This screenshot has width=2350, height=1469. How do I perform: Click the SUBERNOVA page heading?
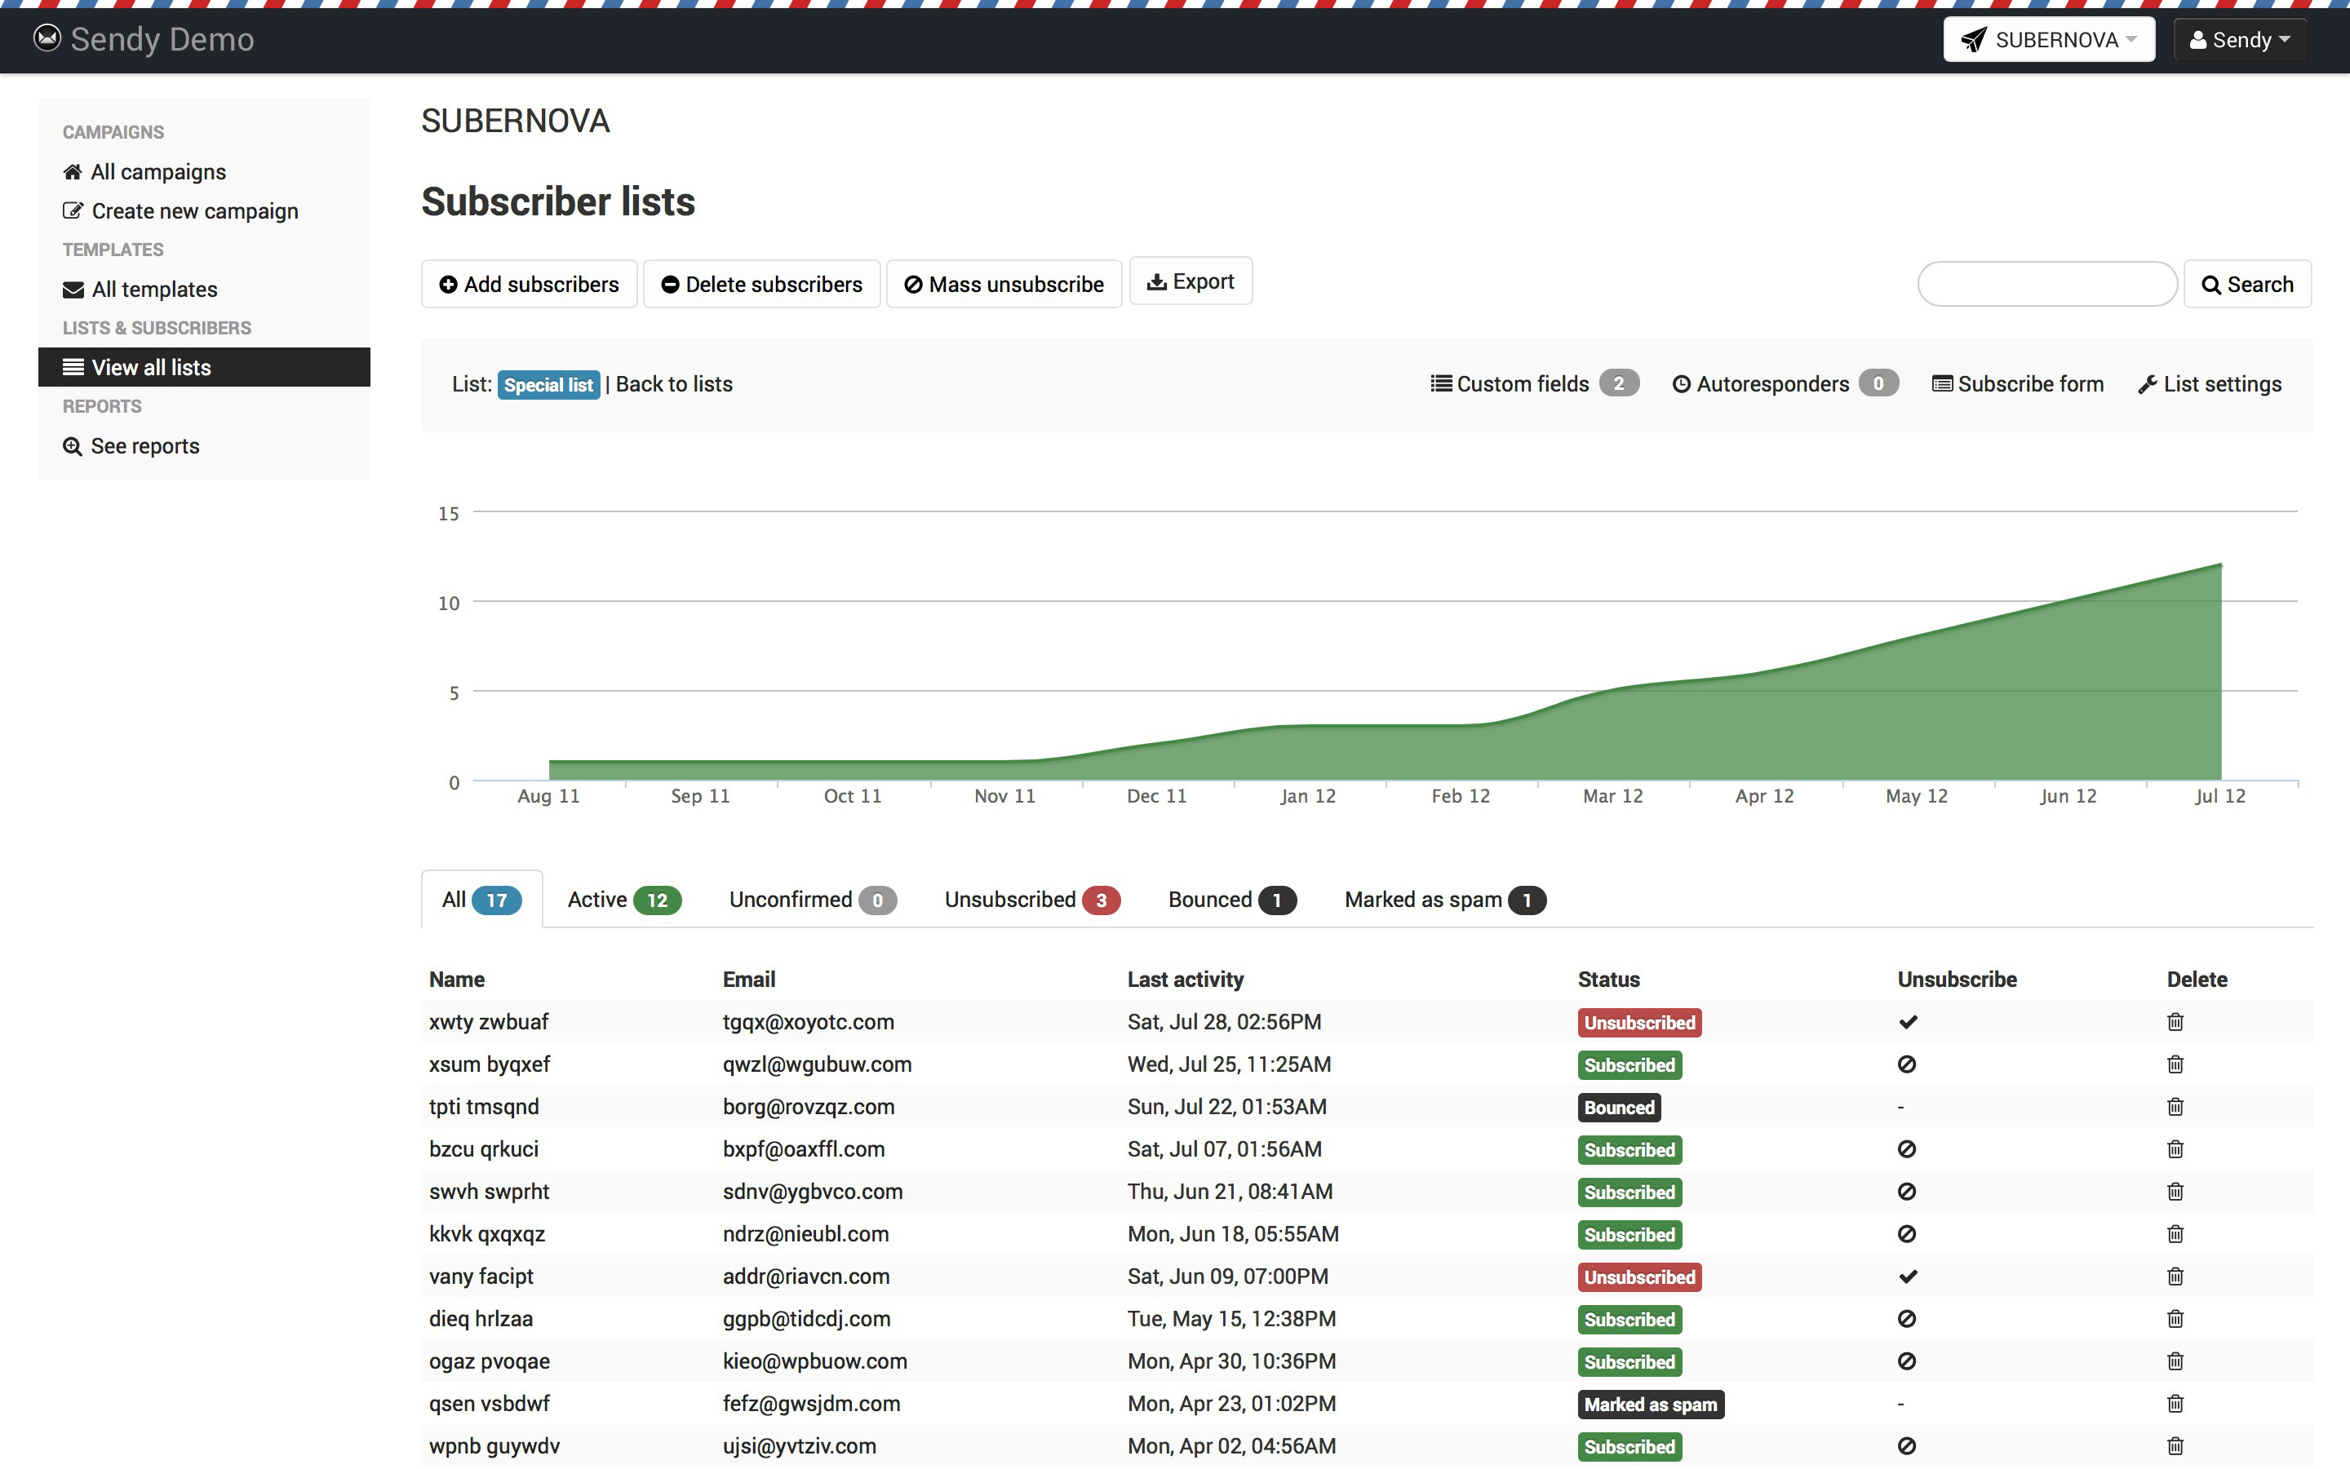coord(515,121)
